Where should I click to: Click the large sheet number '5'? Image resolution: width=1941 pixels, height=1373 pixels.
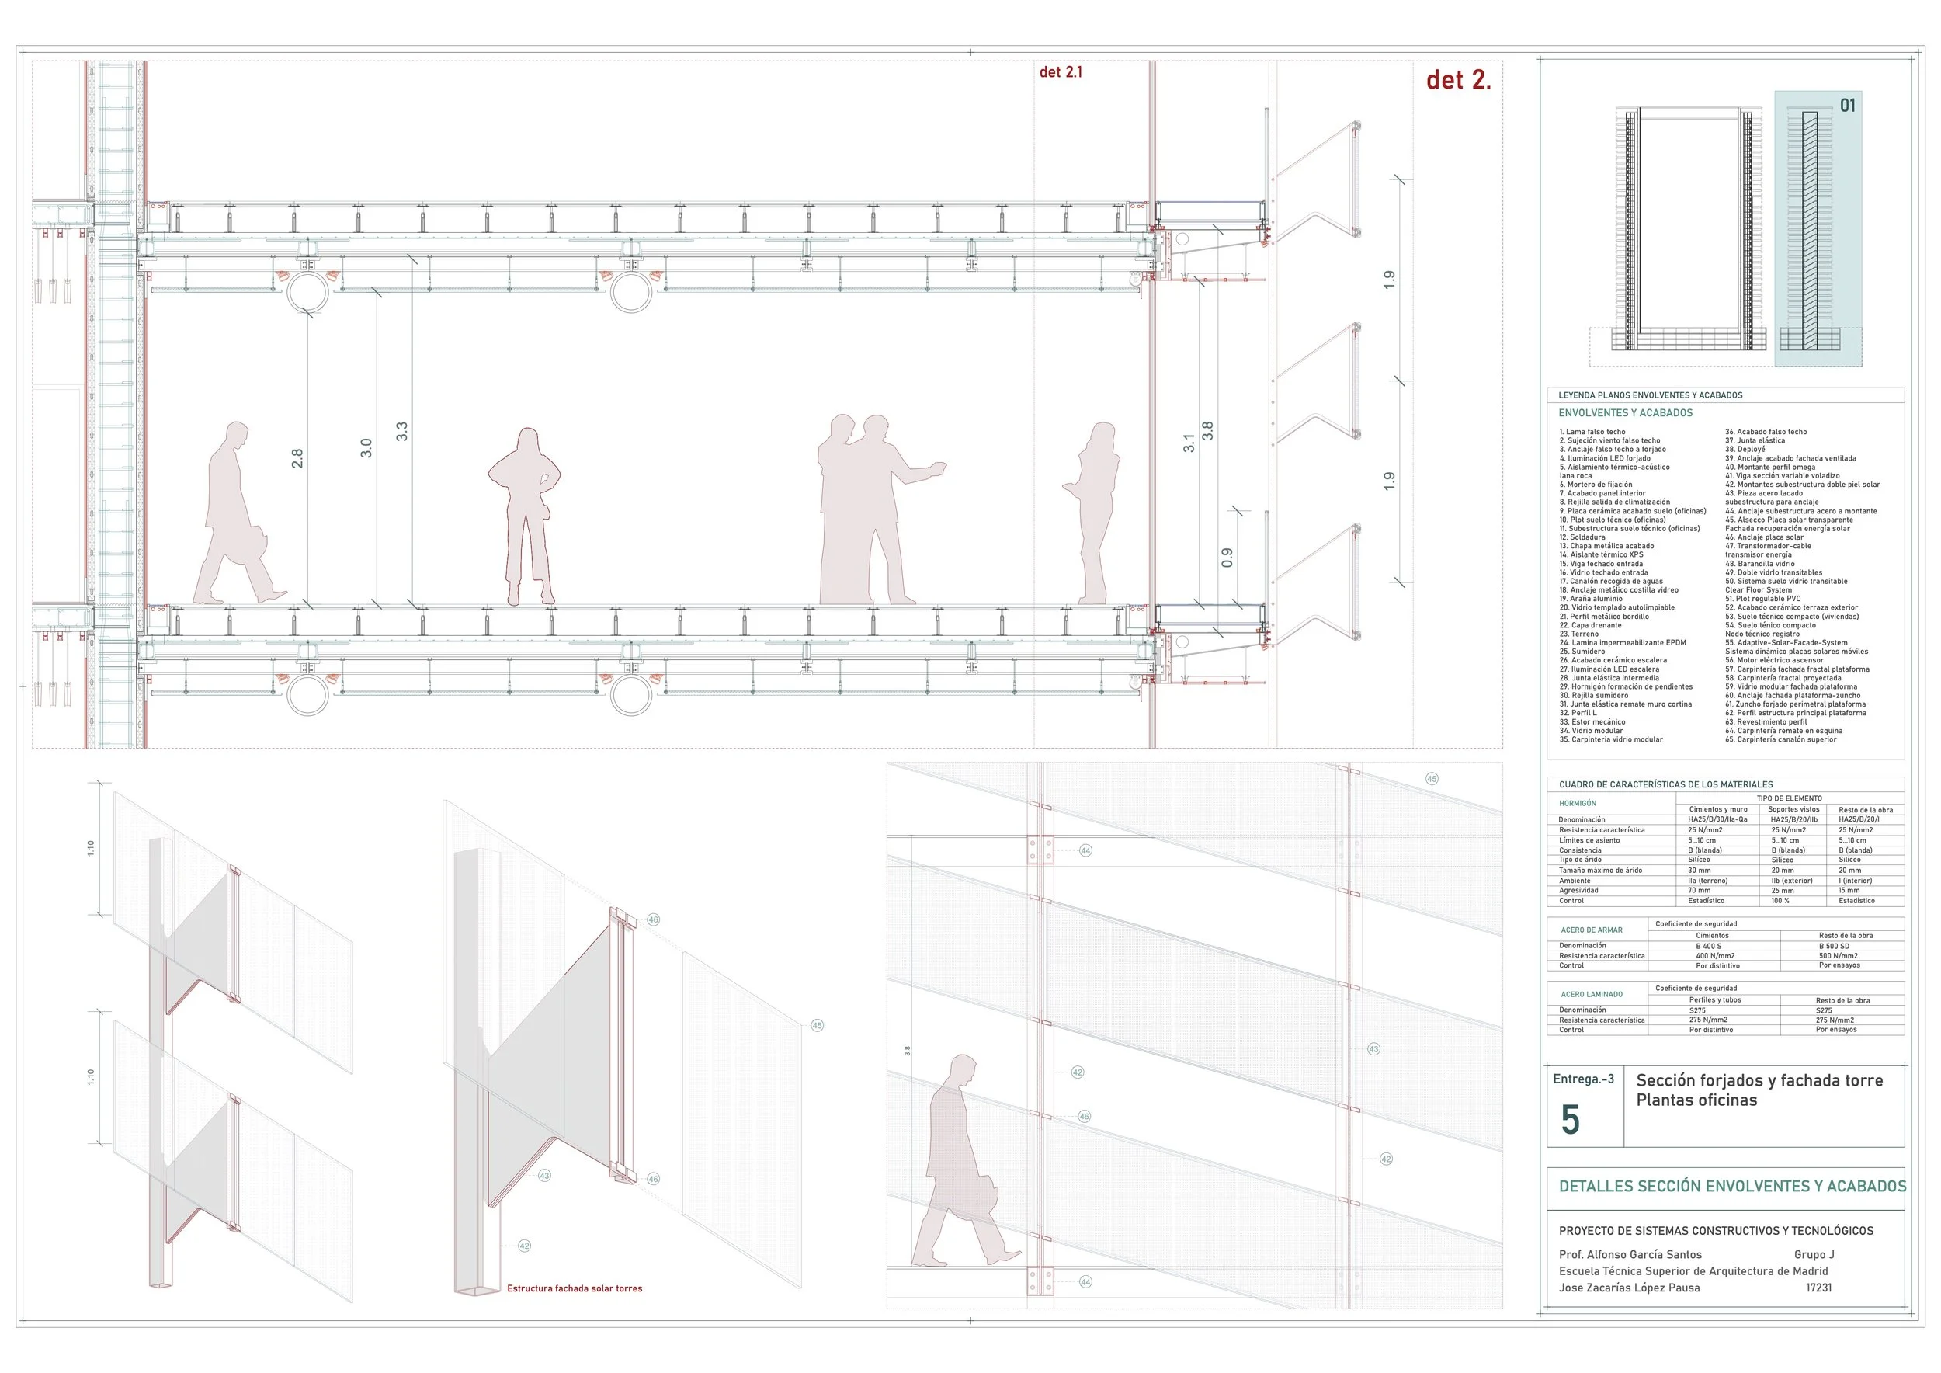click(1570, 1120)
